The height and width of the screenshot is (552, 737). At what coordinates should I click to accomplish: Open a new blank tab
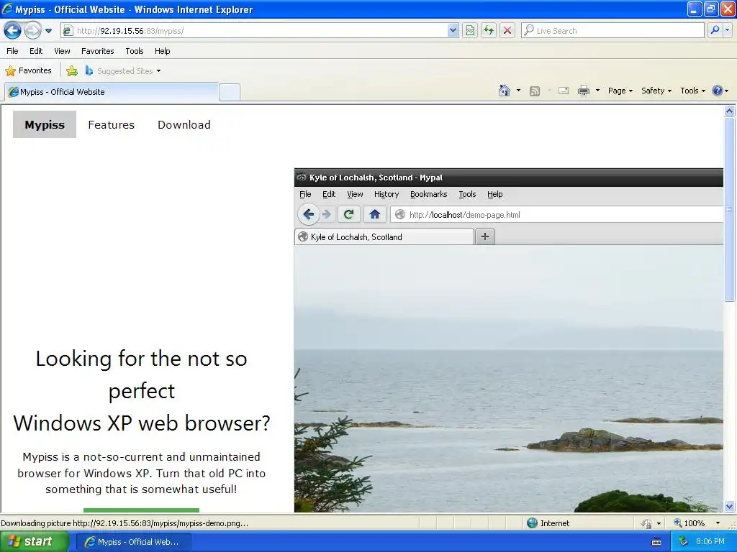coord(230,92)
